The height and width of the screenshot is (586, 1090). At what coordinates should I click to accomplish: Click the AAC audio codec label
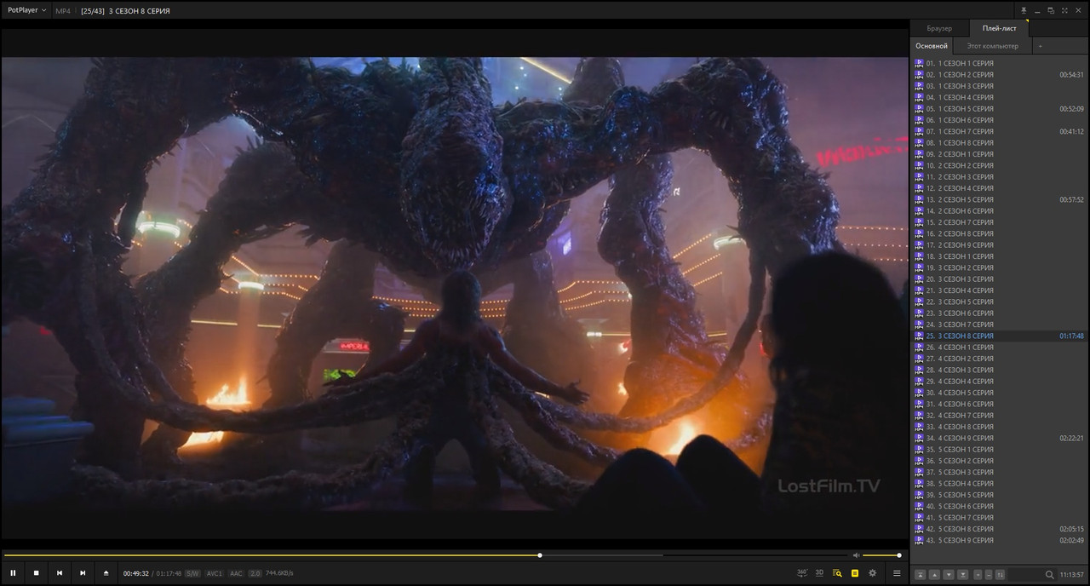(x=236, y=573)
